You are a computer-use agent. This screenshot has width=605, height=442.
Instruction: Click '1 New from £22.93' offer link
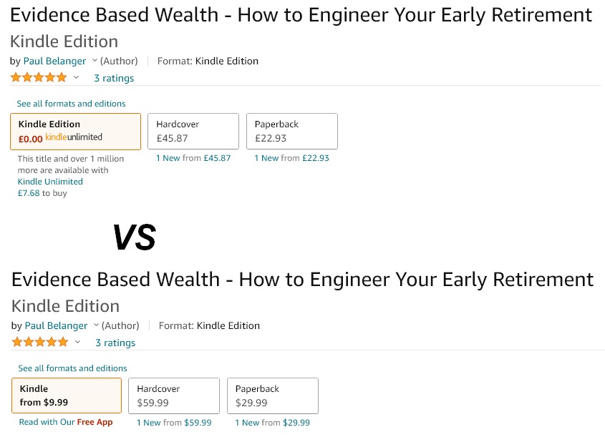292,158
